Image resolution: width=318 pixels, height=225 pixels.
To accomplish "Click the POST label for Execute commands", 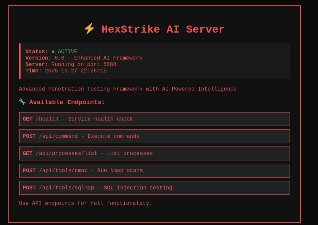I will tap(29, 136).
